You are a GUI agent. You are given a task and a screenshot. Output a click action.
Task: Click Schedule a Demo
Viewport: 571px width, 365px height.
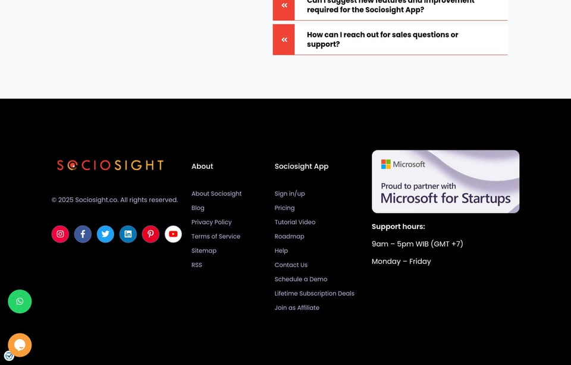(x=301, y=279)
